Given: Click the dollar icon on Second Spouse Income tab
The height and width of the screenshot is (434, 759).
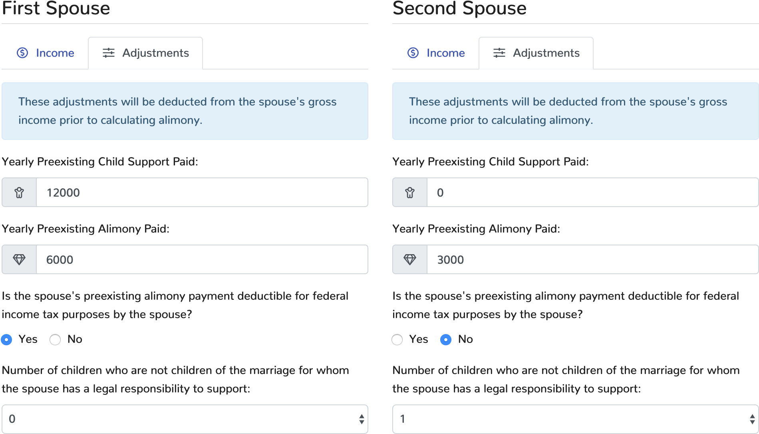Looking at the screenshot, I should tap(413, 53).
